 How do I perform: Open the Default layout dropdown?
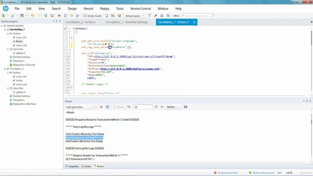(x=135, y=16)
